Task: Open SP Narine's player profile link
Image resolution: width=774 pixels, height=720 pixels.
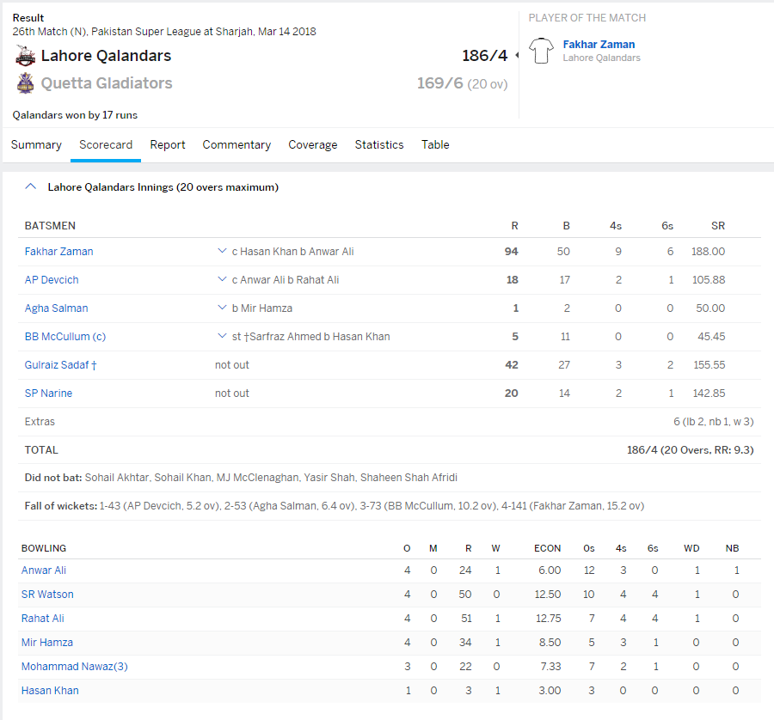Action: (x=48, y=394)
